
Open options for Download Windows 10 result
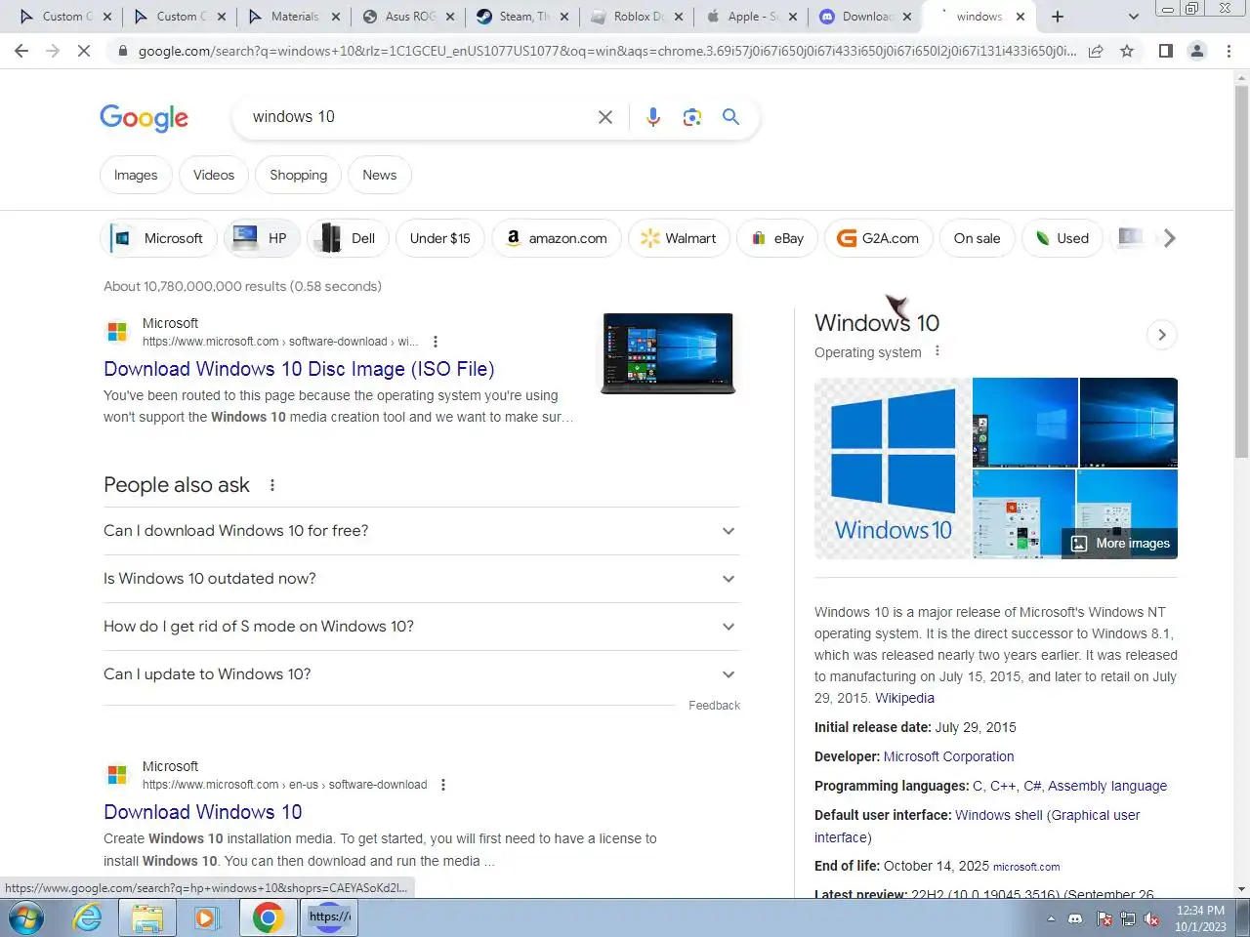click(443, 785)
